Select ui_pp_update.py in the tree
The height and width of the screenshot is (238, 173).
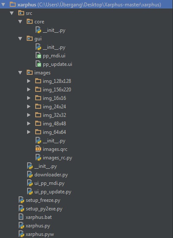point(53,192)
